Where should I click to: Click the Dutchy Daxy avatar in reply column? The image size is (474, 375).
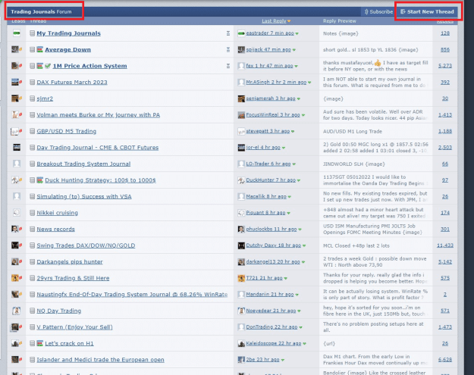[241, 245]
